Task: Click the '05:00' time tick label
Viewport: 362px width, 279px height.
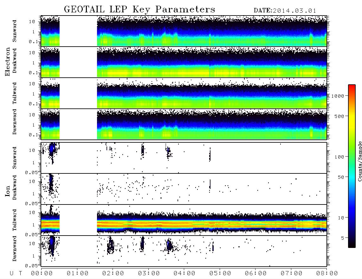Action: [x=220, y=274]
